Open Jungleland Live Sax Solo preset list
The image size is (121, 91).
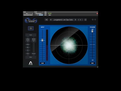tap(63, 20)
